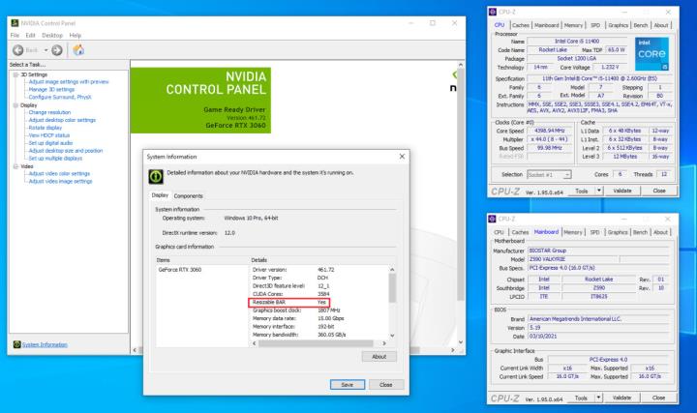The height and width of the screenshot is (413, 697).
Task: Collapse the Display tree node
Action: pos(15,105)
